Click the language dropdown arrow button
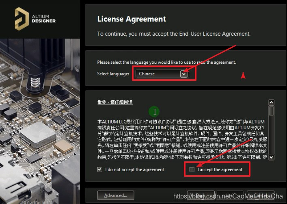 click(184, 74)
